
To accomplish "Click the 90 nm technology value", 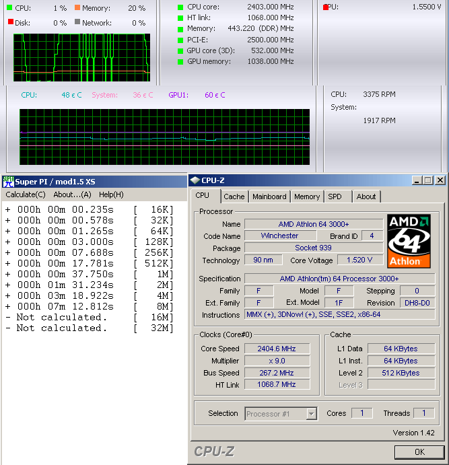I will [x=263, y=260].
